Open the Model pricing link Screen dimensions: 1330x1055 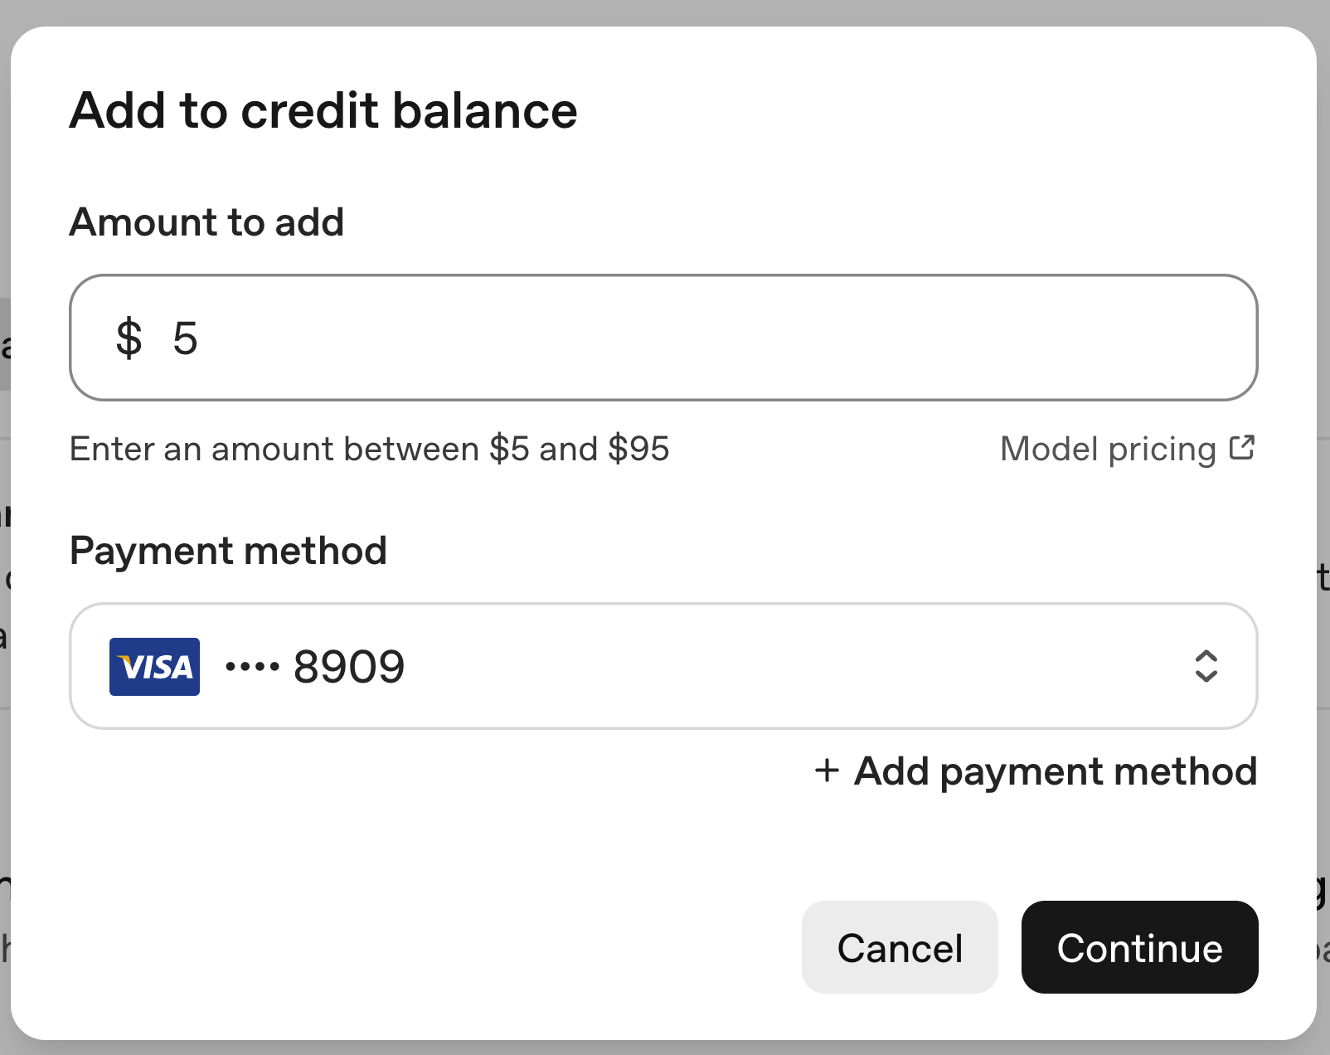point(1108,450)
